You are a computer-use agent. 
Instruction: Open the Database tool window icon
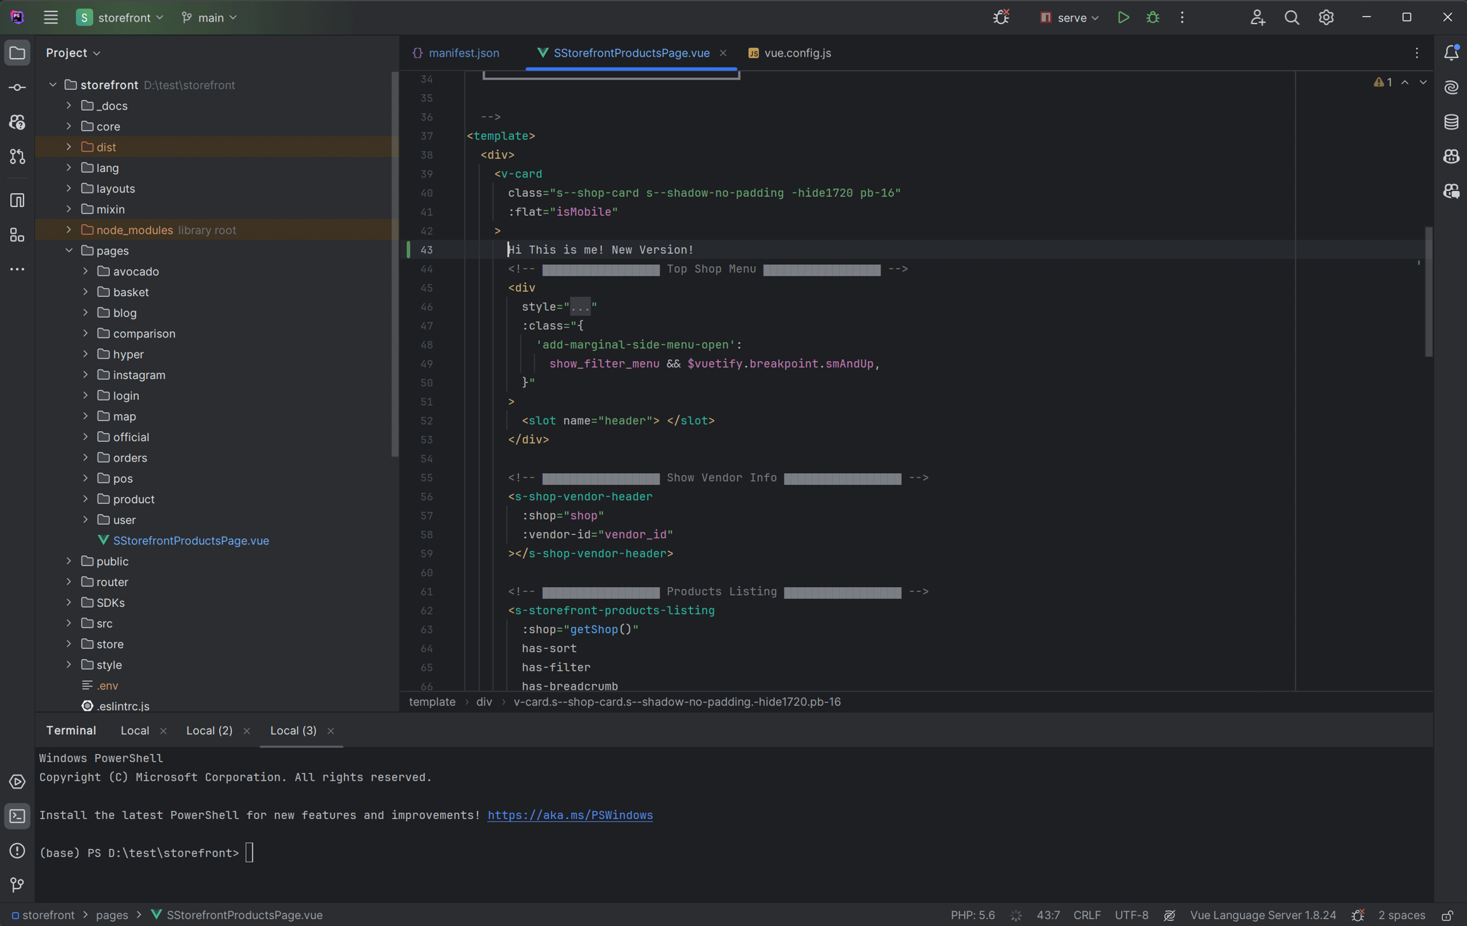click(1451, 122)
